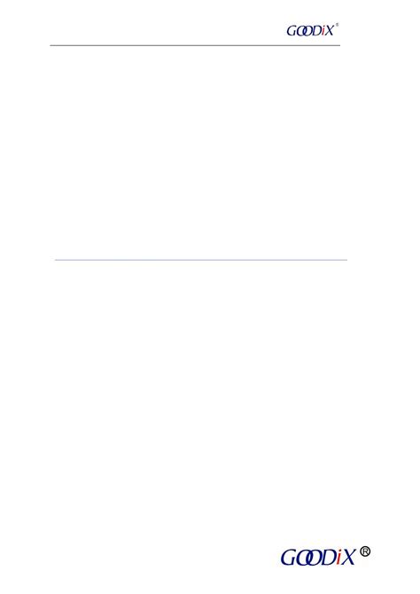
Task: Click letter X of the header Goodix logo
Action: pos(329,30)
